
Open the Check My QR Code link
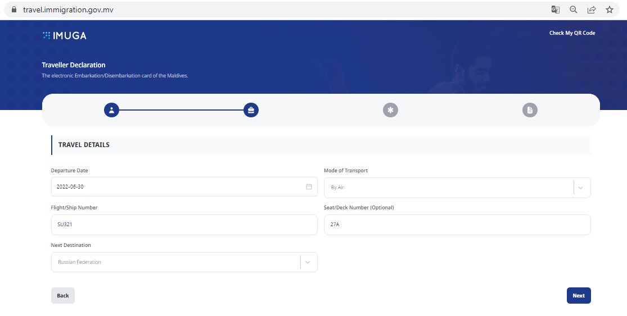[572, 33]
